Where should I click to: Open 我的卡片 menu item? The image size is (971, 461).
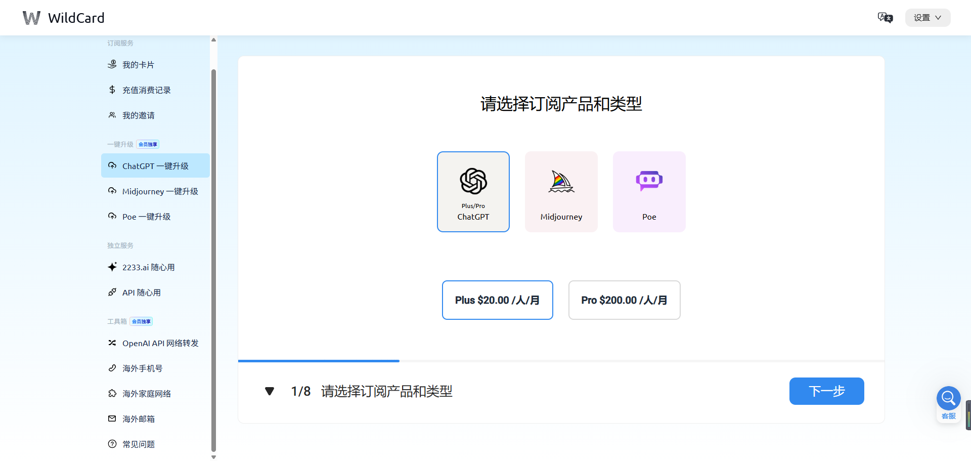point(155,65)
